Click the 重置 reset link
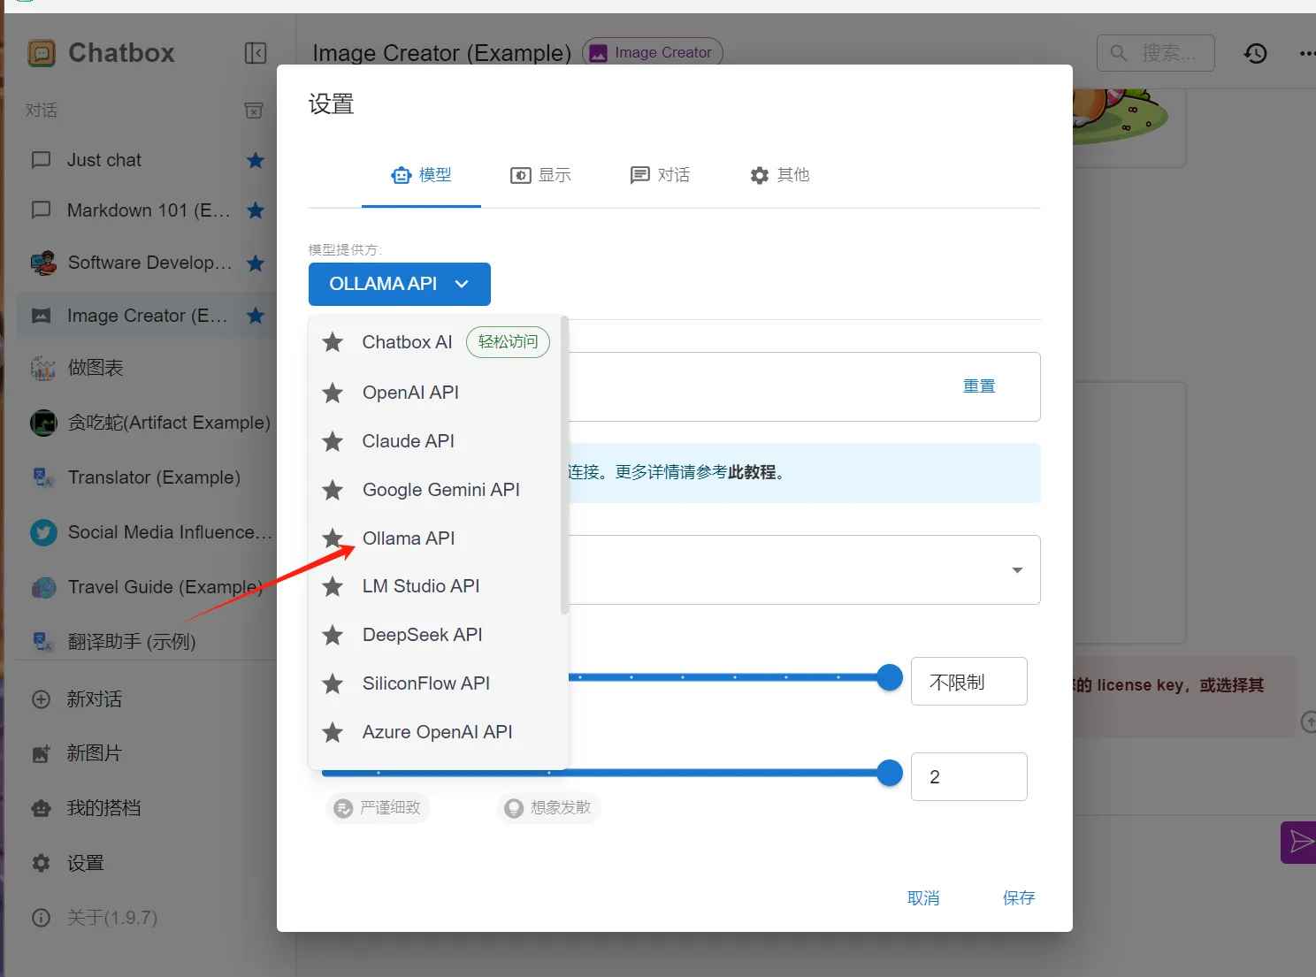This screenshot has width=1316, height=977. point(979,385)
